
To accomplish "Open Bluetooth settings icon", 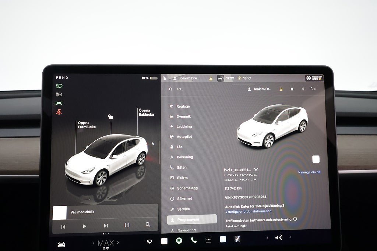I will pos(303,89).
